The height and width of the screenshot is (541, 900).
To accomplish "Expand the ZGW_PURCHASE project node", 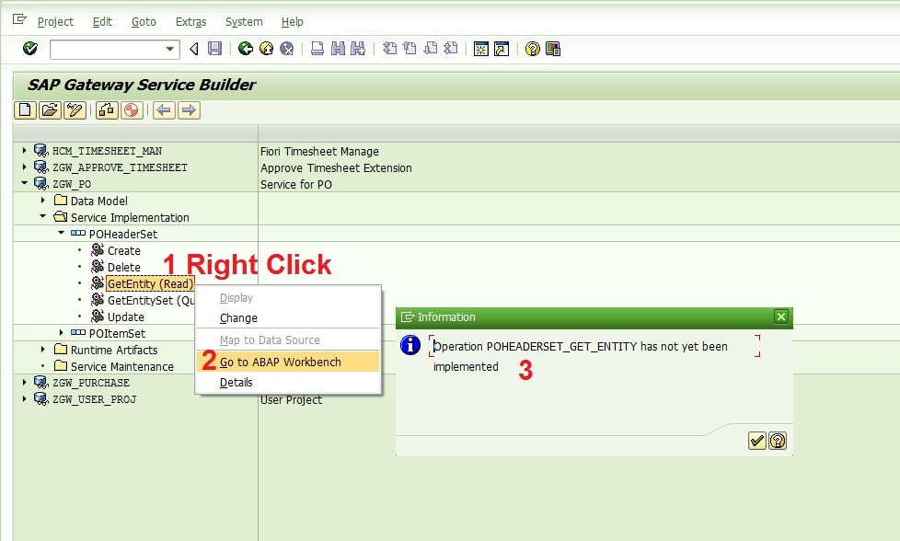I will [24, 382].
